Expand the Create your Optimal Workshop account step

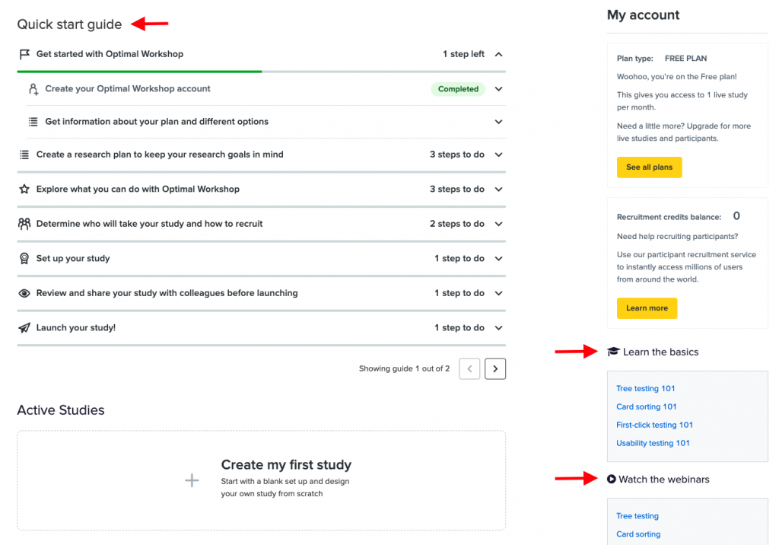tap(499, 89)
